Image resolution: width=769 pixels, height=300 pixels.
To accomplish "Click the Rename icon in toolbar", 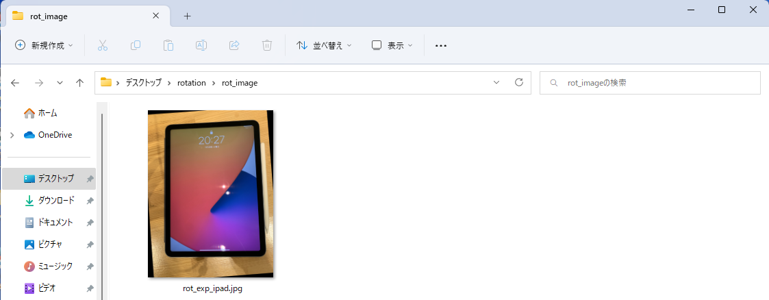I will [x=201, y=46].
